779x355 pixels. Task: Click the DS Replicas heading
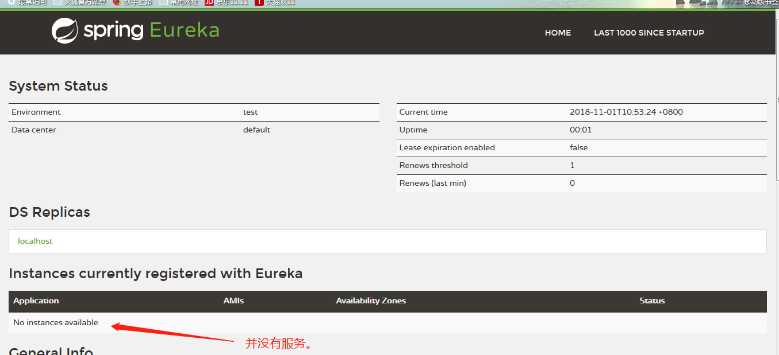pos(49,212)
